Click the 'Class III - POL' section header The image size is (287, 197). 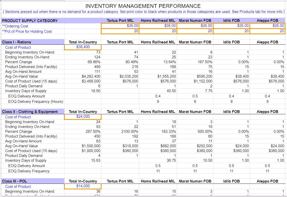point(14,181)
